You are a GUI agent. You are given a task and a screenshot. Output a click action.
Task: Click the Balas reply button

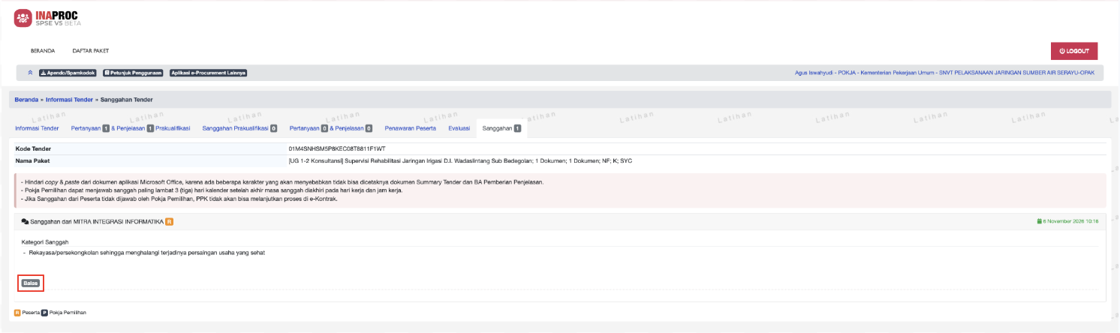coord(31,283)
